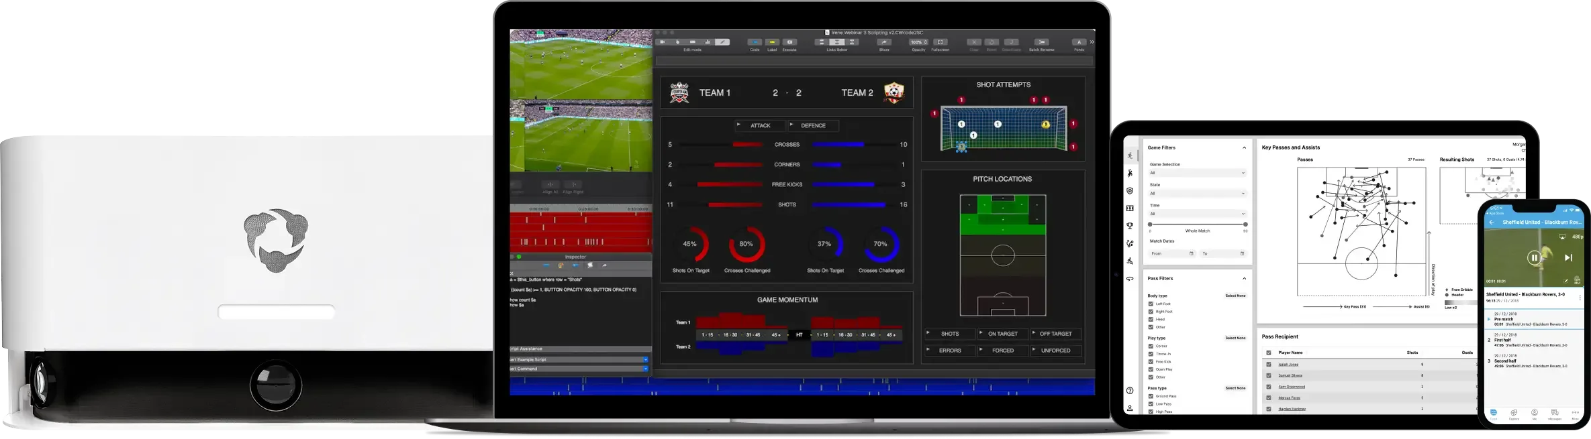Click the UNFORCED button
The width and height of the screenshot is (1591, 439).
click(x=1055, y=351)
